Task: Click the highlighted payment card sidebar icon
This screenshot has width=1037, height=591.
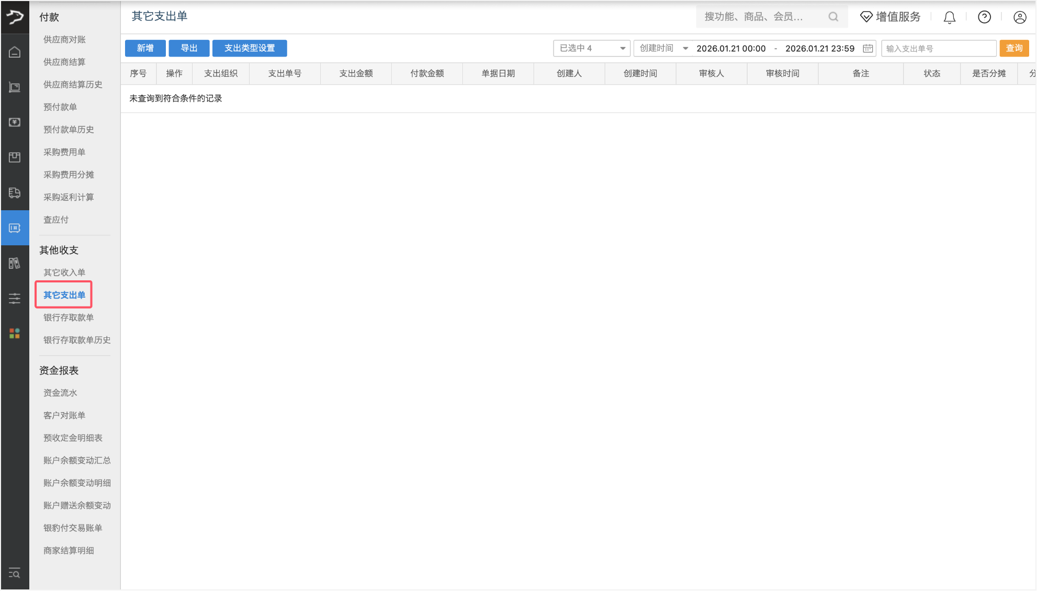Action: pos(15,228)
